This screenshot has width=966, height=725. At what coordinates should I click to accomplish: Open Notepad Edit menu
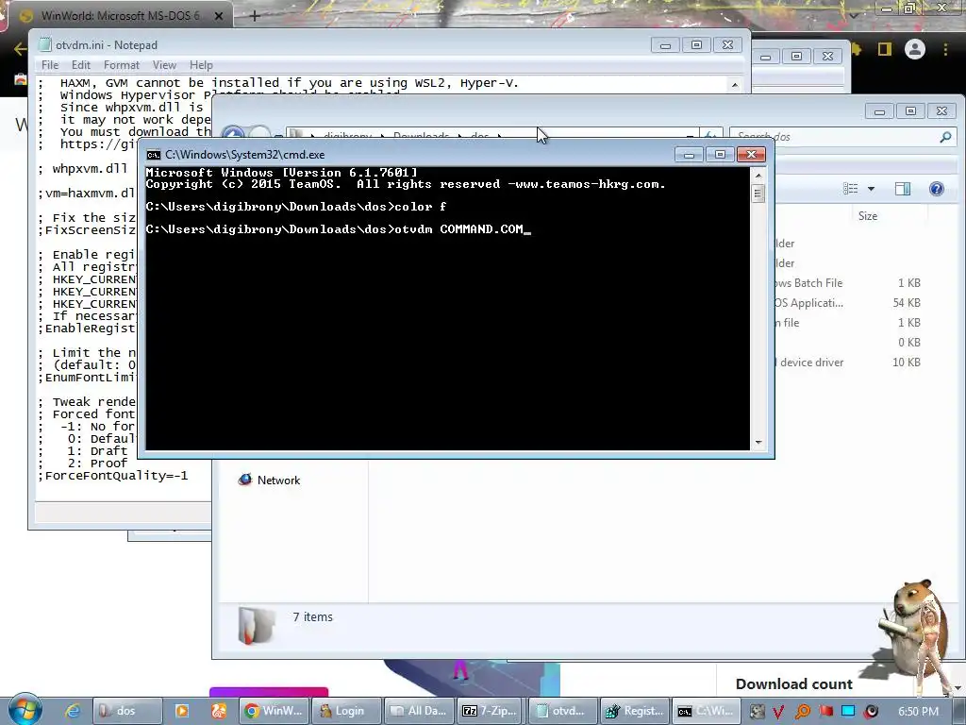81,65
